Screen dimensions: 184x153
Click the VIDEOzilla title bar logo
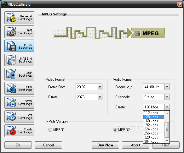click(x=4, y=4)
